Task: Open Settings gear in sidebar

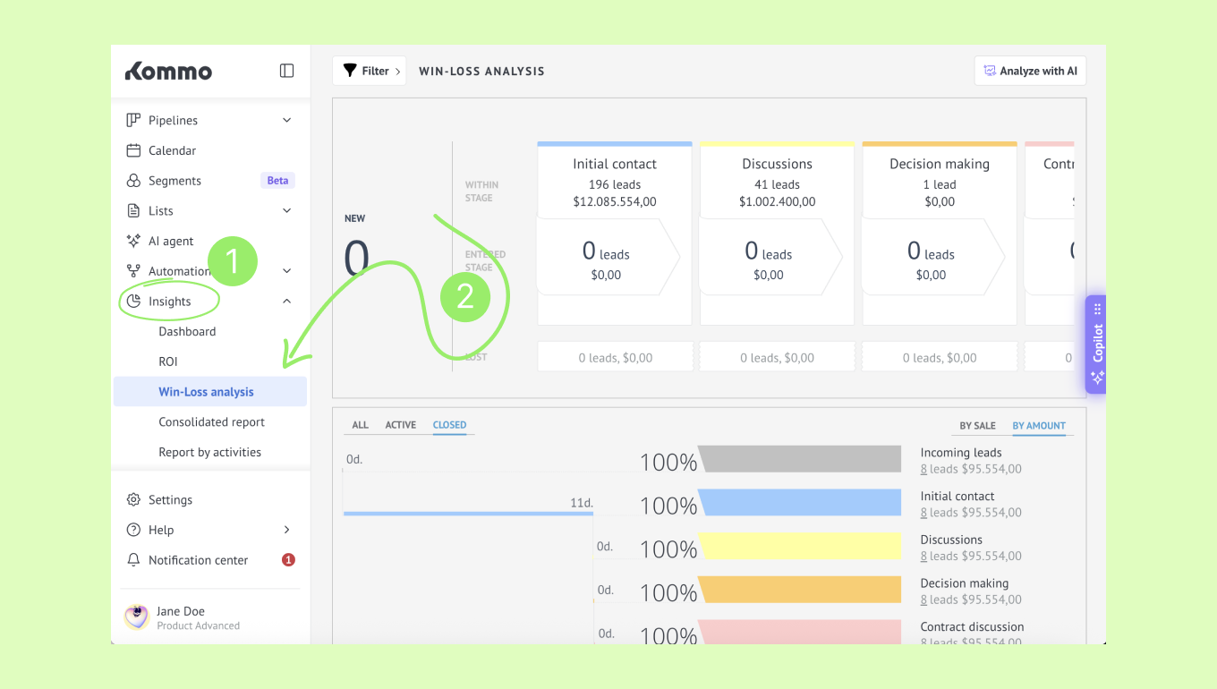Action: click(x=133, y=499)
